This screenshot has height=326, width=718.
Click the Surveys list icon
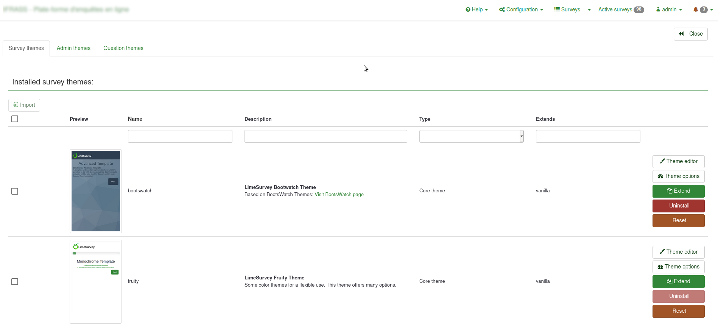pos(557,9)
